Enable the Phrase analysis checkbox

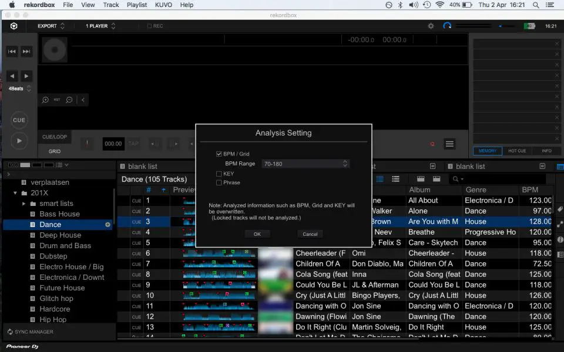tap(219, 182)
